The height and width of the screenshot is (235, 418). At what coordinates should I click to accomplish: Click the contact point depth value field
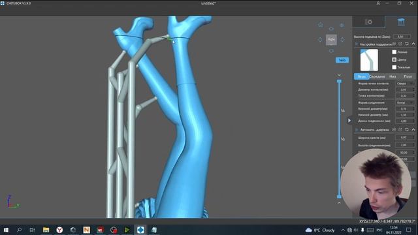pos(405,96)
